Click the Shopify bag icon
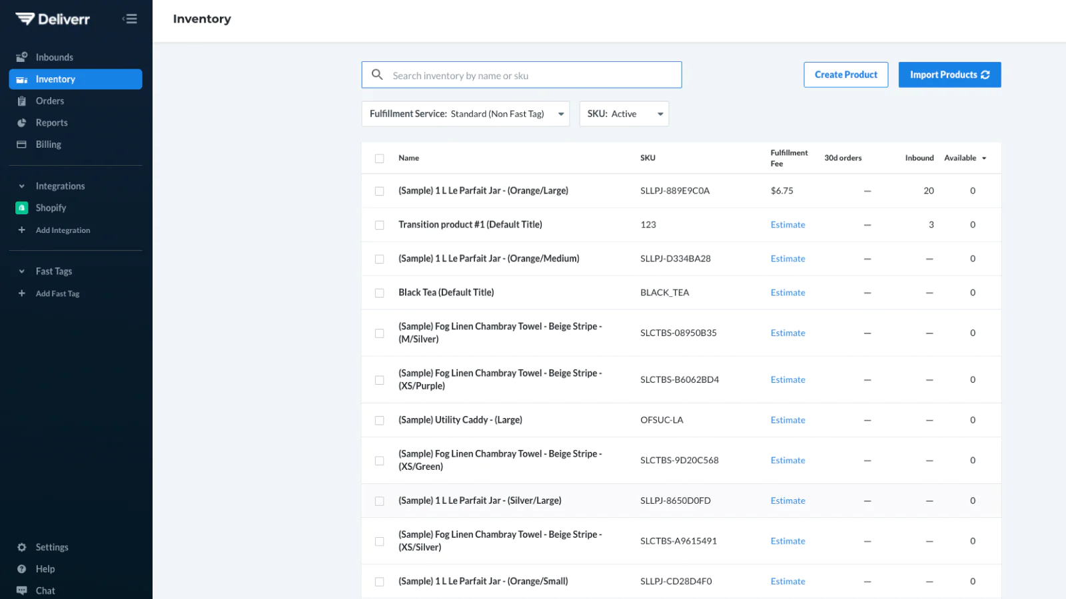Screen dimensions: 1066x599 [x=22, y=208]
